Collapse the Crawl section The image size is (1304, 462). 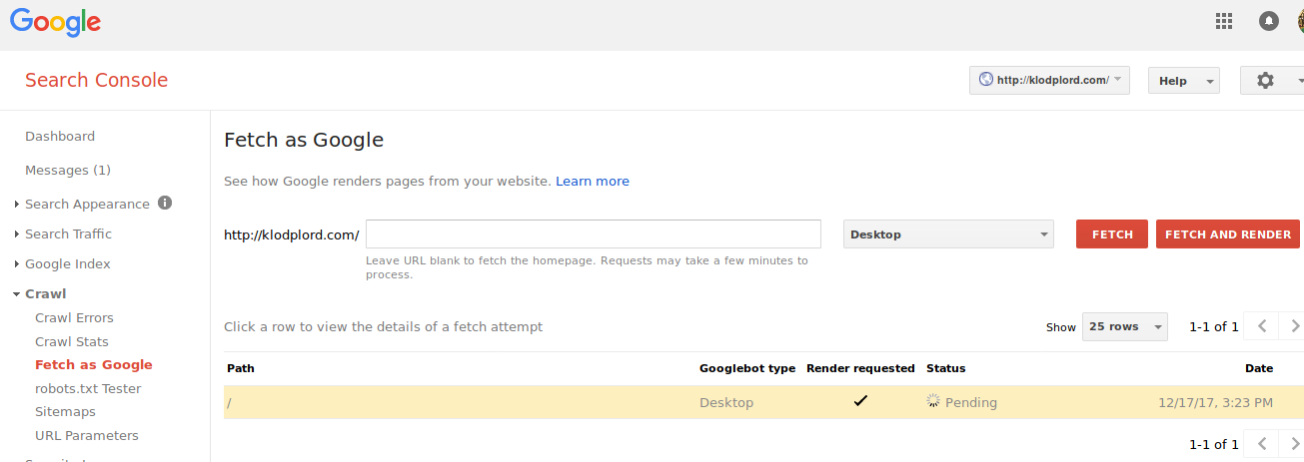(x=18, y=294)
